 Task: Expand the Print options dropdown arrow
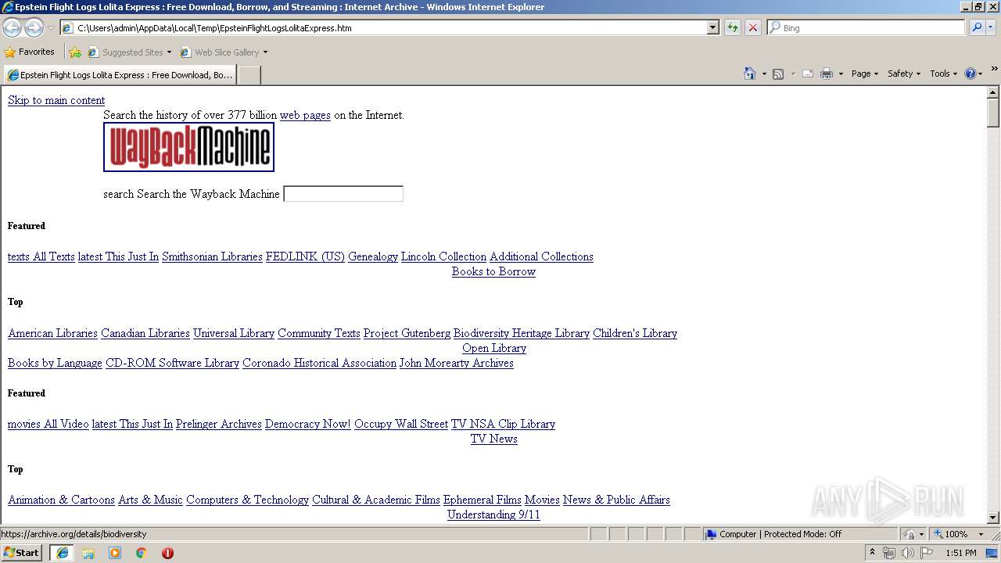(841, 74)
